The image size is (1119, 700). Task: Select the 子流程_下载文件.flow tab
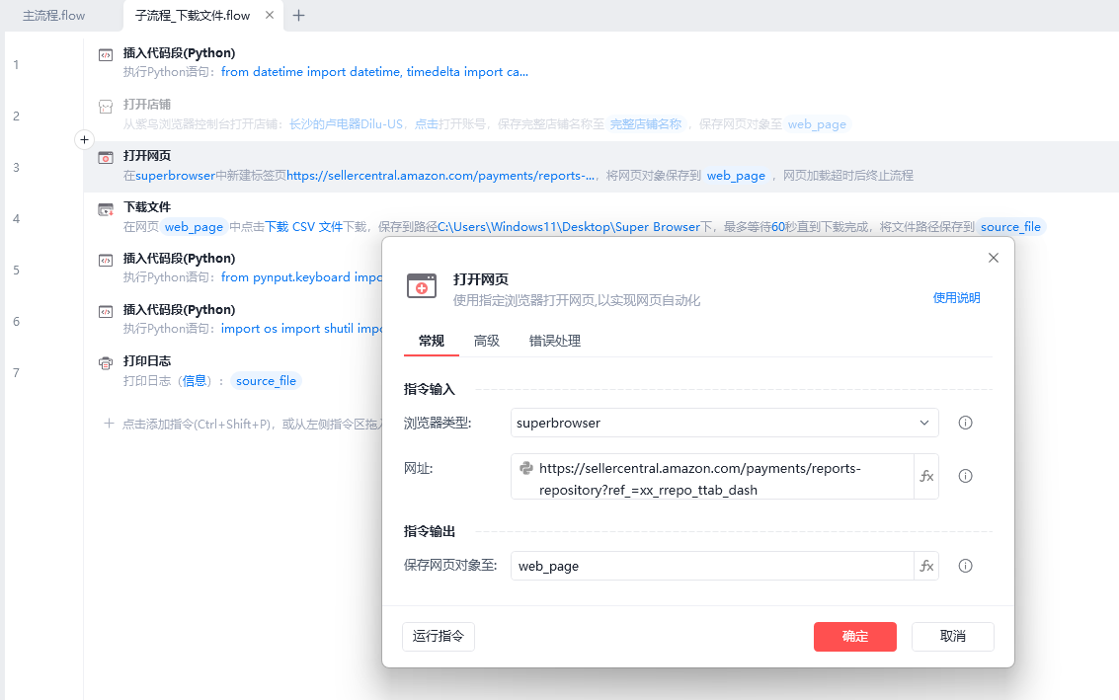(x=193, y=16)
